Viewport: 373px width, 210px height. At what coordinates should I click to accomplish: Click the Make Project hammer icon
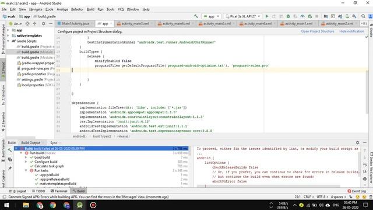click(x=196, y=16)
